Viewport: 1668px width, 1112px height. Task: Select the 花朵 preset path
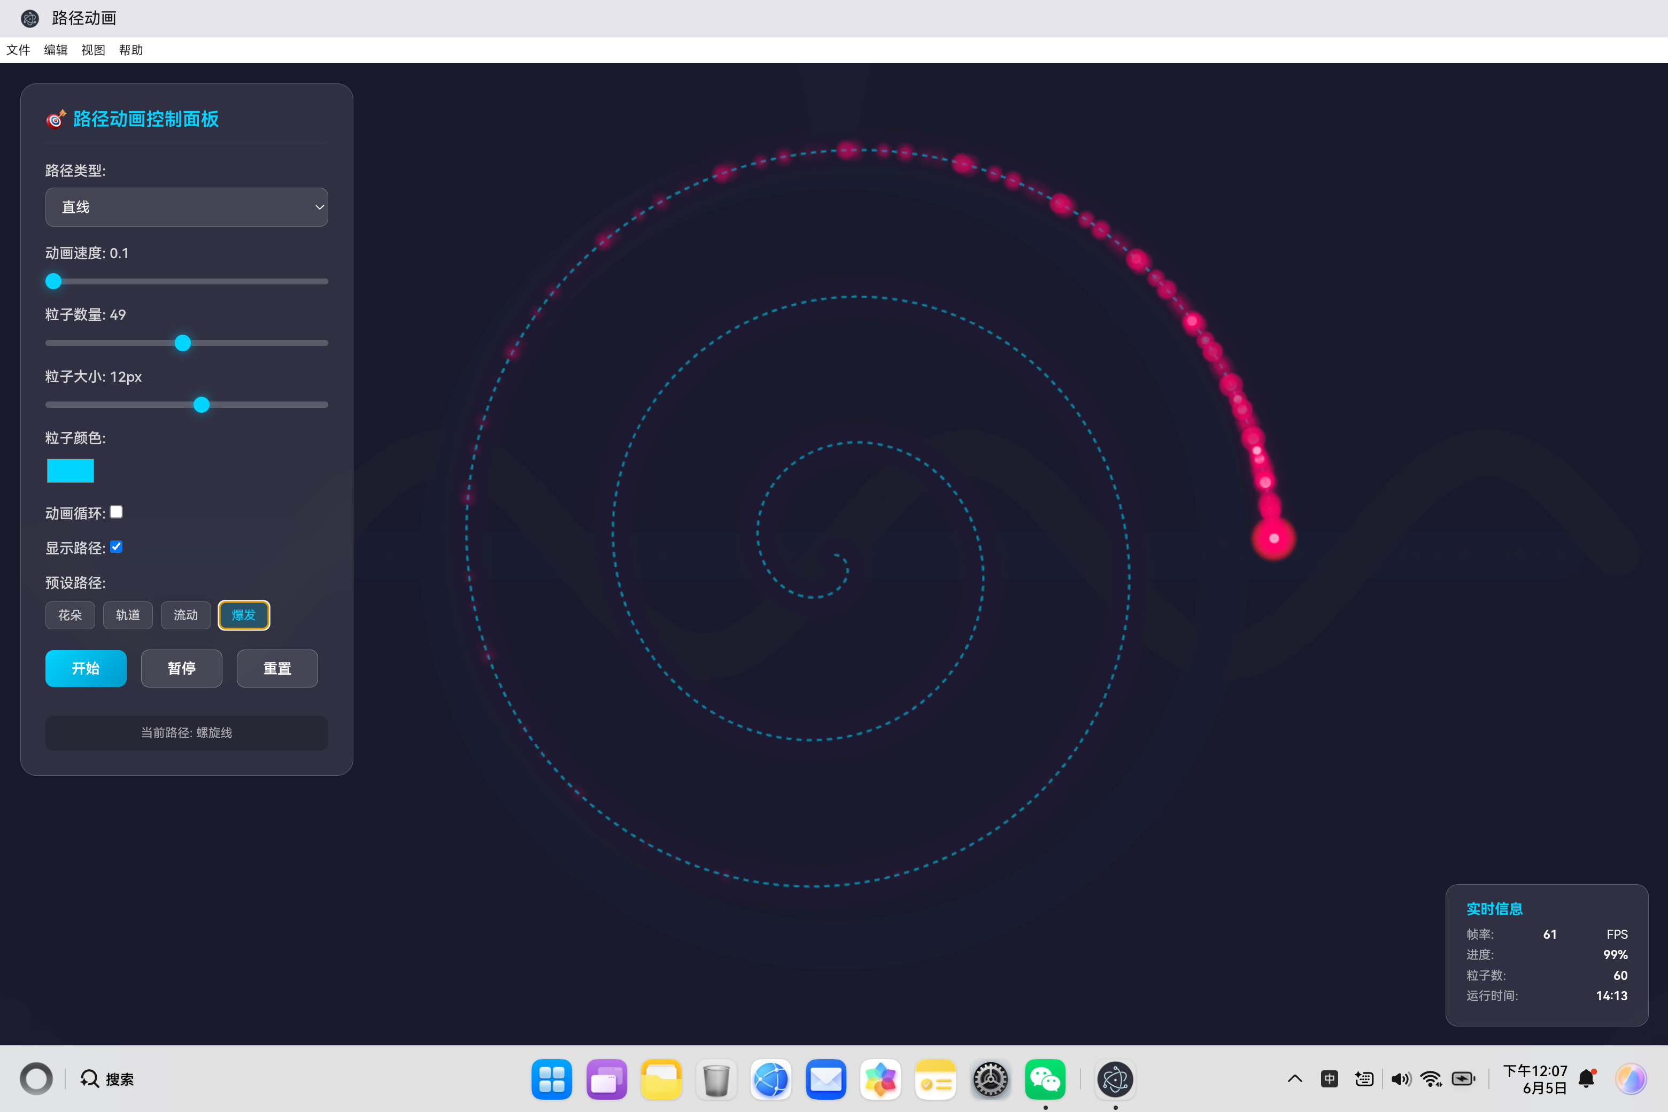tap(70, 615)
